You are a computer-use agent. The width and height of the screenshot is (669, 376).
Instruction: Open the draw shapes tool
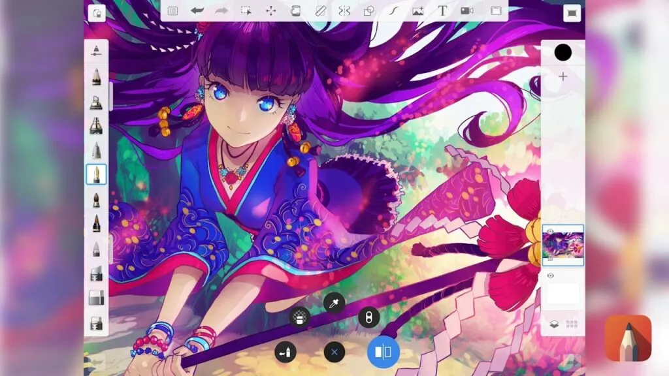(368, 10)
